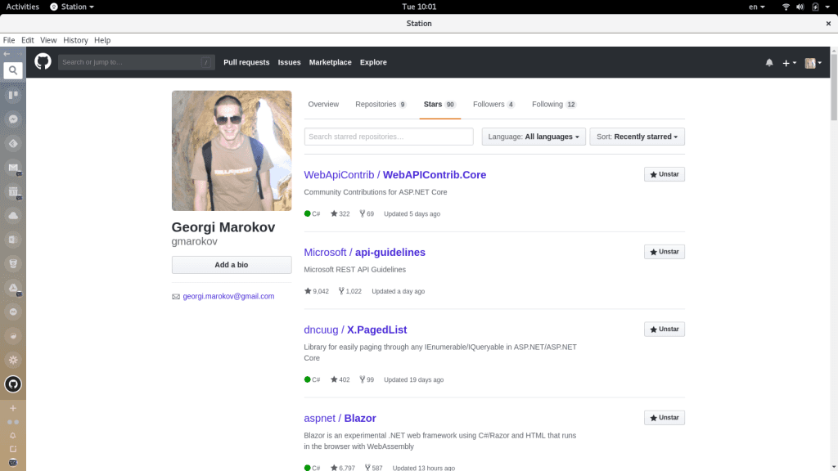
Task: Expand the Language: All languages dropdown
Action: click(x=534, y=137)
